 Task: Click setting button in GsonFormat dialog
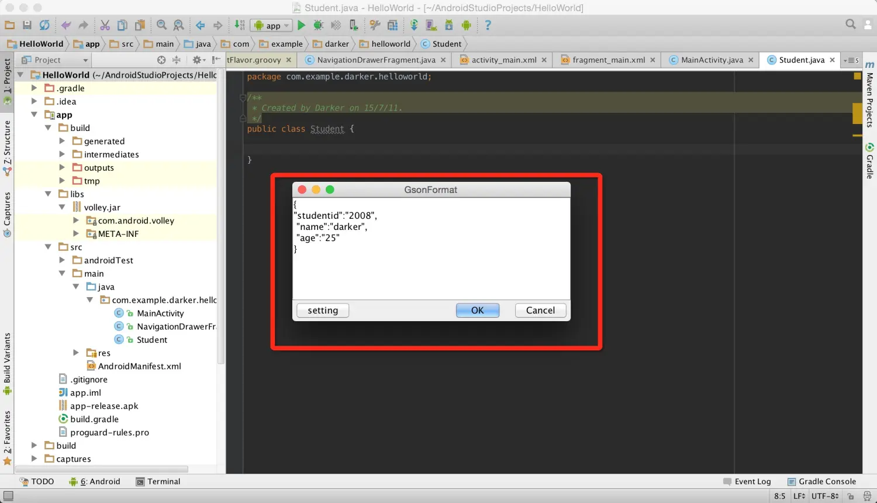pyautogui.click(x=323, y=311)
